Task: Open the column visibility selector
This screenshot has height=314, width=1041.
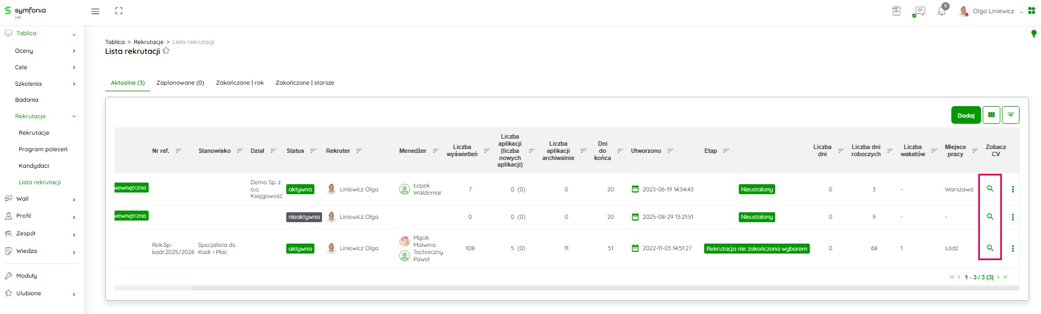Action: (x=991, y=115)
